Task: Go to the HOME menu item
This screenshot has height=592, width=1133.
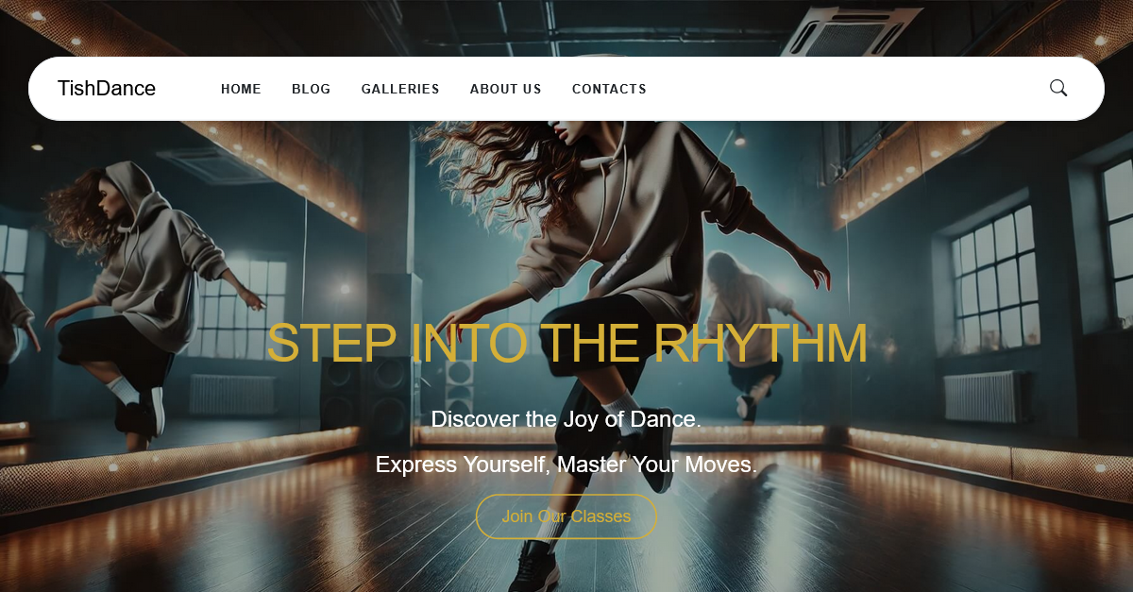Action: (x=241, y=89)
